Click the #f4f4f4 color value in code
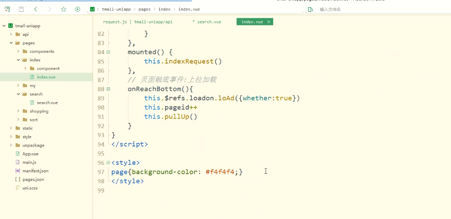The height and width of the screenshot is (219, 451). (220, 172)
